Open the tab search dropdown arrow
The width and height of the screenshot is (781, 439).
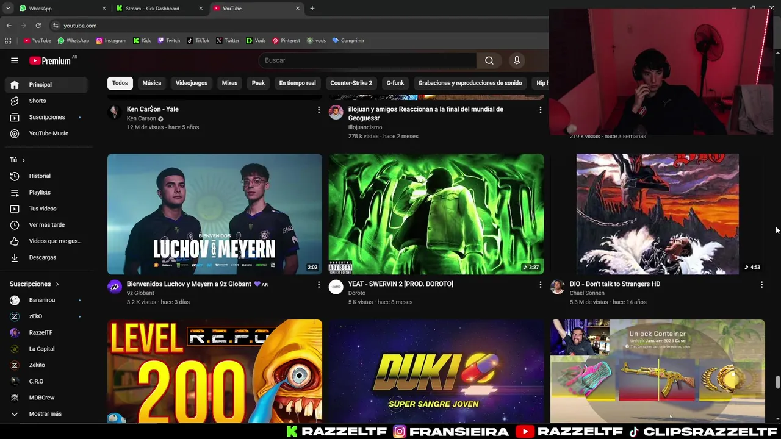(8, 9)
